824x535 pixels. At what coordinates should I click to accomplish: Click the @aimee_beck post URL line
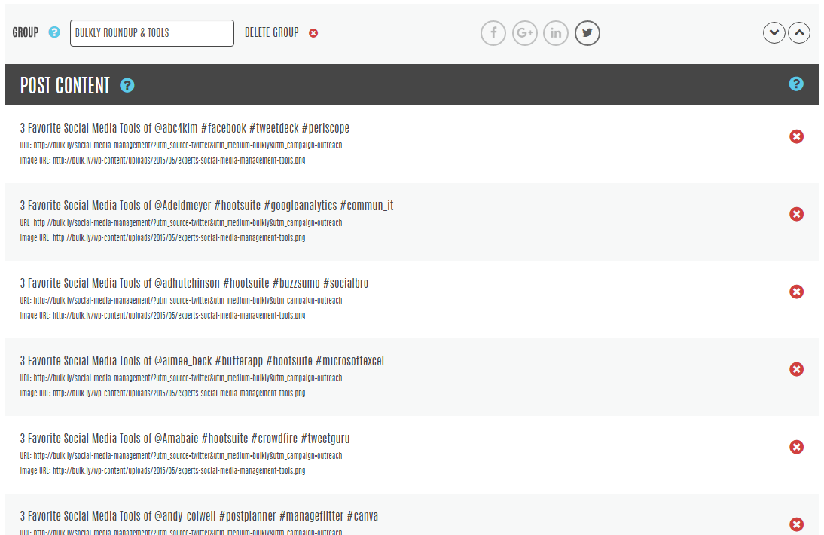point(181,378)
